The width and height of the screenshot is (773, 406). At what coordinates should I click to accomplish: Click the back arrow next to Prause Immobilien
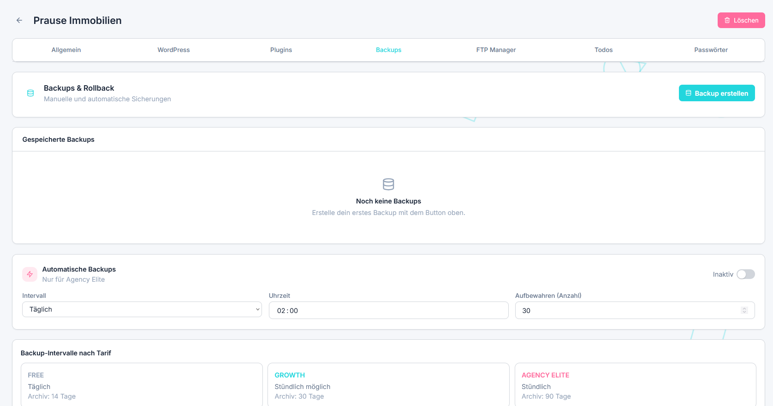19,20
